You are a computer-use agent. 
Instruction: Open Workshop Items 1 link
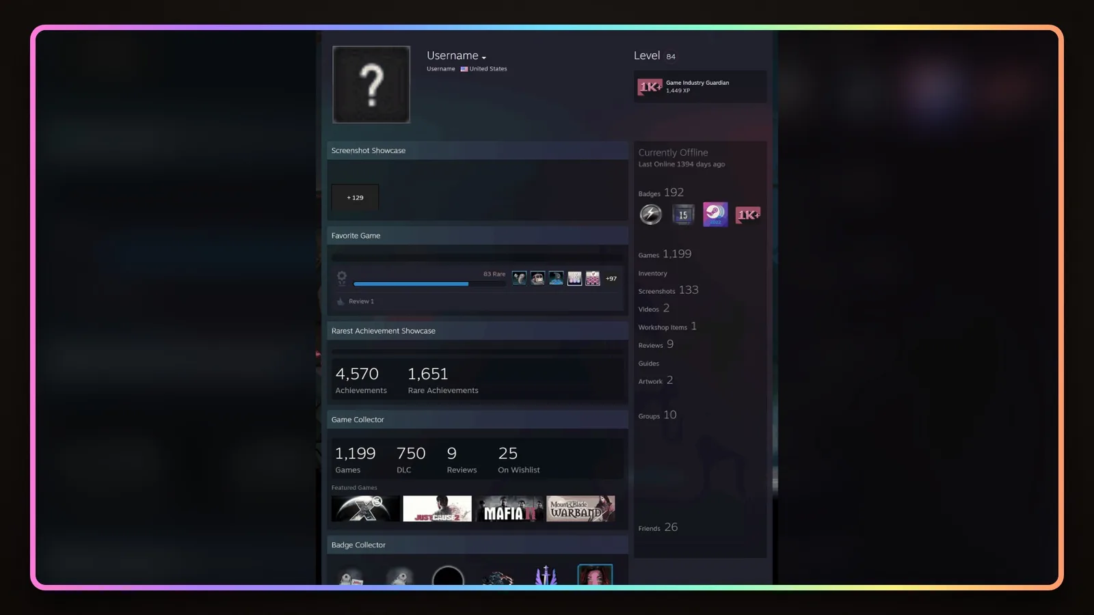(667, 327)
